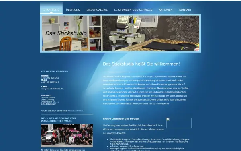Open the Aktionen page
The height and width of the screenshot is (151, 241).
pyautogui.click(x=165, y=10)
